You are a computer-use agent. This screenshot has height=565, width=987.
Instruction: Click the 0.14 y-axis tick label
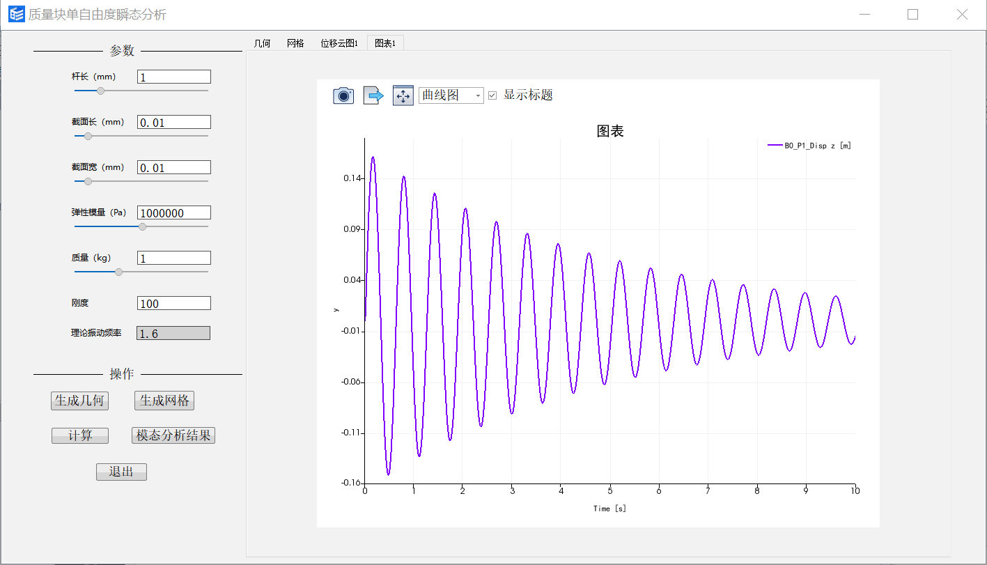click(x=352, y=178)
